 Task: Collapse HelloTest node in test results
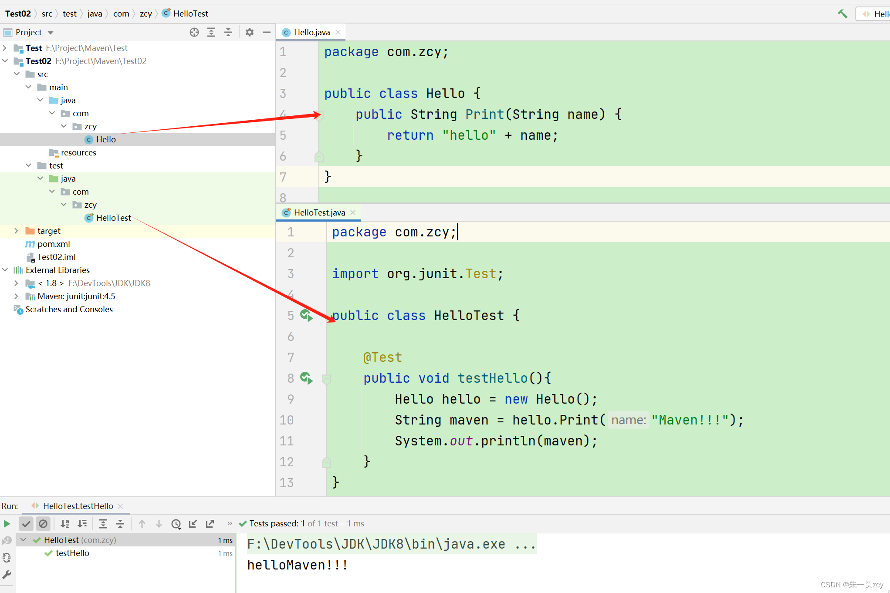24,540
